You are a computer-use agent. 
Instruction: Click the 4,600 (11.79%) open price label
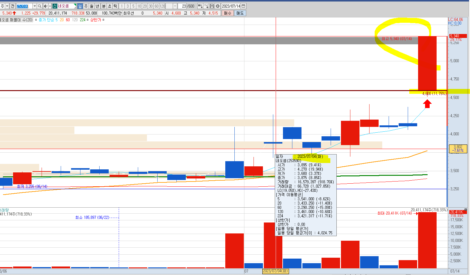click(434, 93)
